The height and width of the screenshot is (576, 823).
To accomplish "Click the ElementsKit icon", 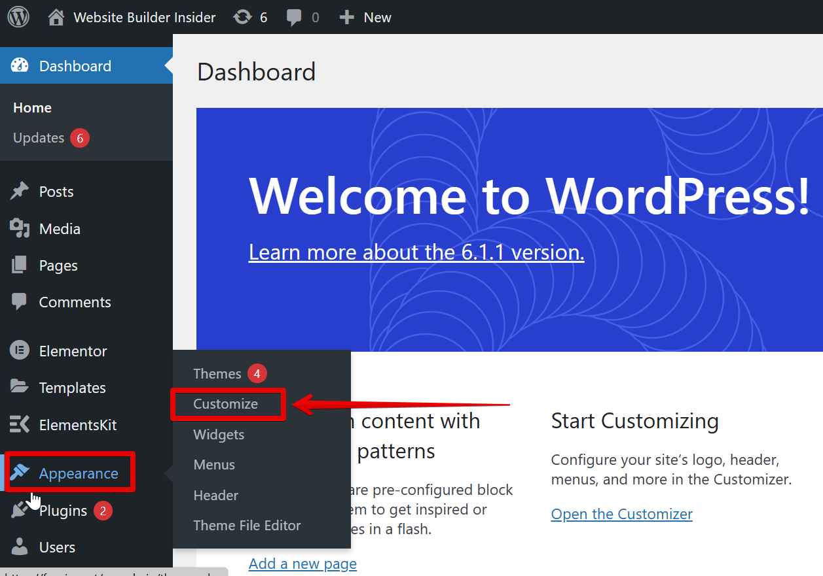I will 20,424.
